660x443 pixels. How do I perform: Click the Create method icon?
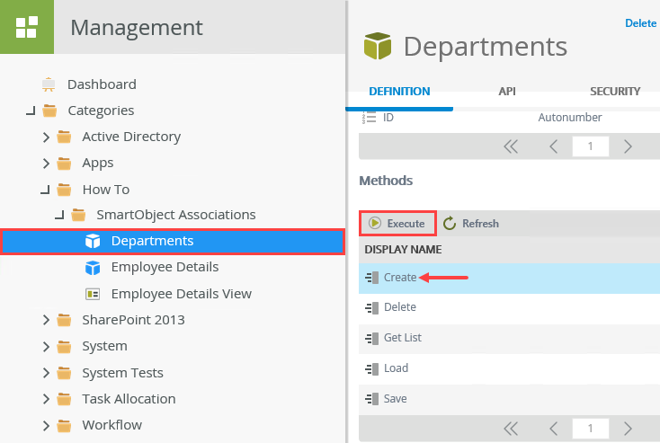[372, 278]
